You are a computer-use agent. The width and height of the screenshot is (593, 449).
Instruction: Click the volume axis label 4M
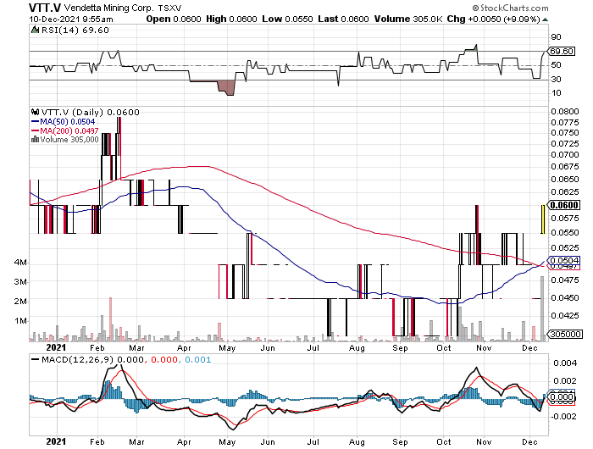click(20, 263)
